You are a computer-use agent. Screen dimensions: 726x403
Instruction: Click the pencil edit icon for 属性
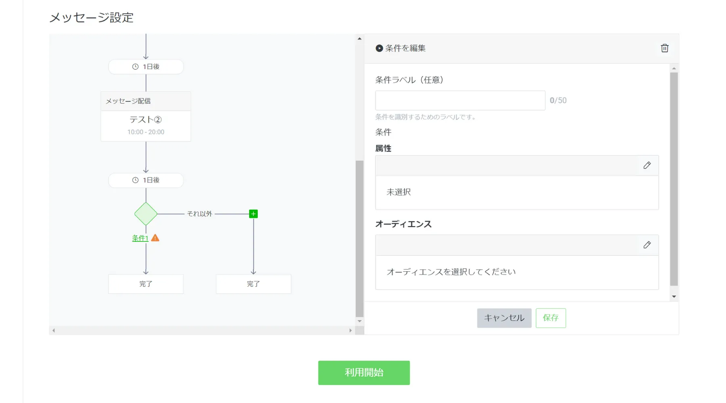(x=647, y=165)
